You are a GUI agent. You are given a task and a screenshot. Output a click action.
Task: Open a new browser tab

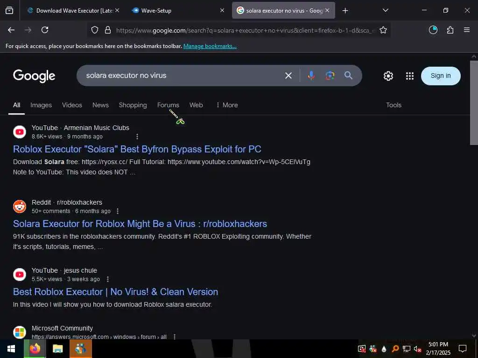tap(345, 11)
